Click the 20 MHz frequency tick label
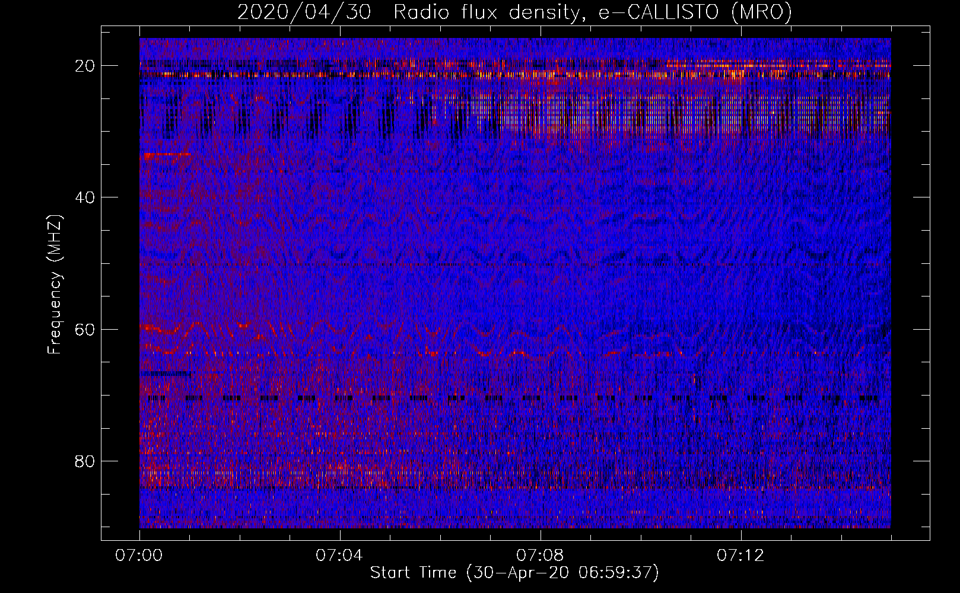 pos(85,66)
